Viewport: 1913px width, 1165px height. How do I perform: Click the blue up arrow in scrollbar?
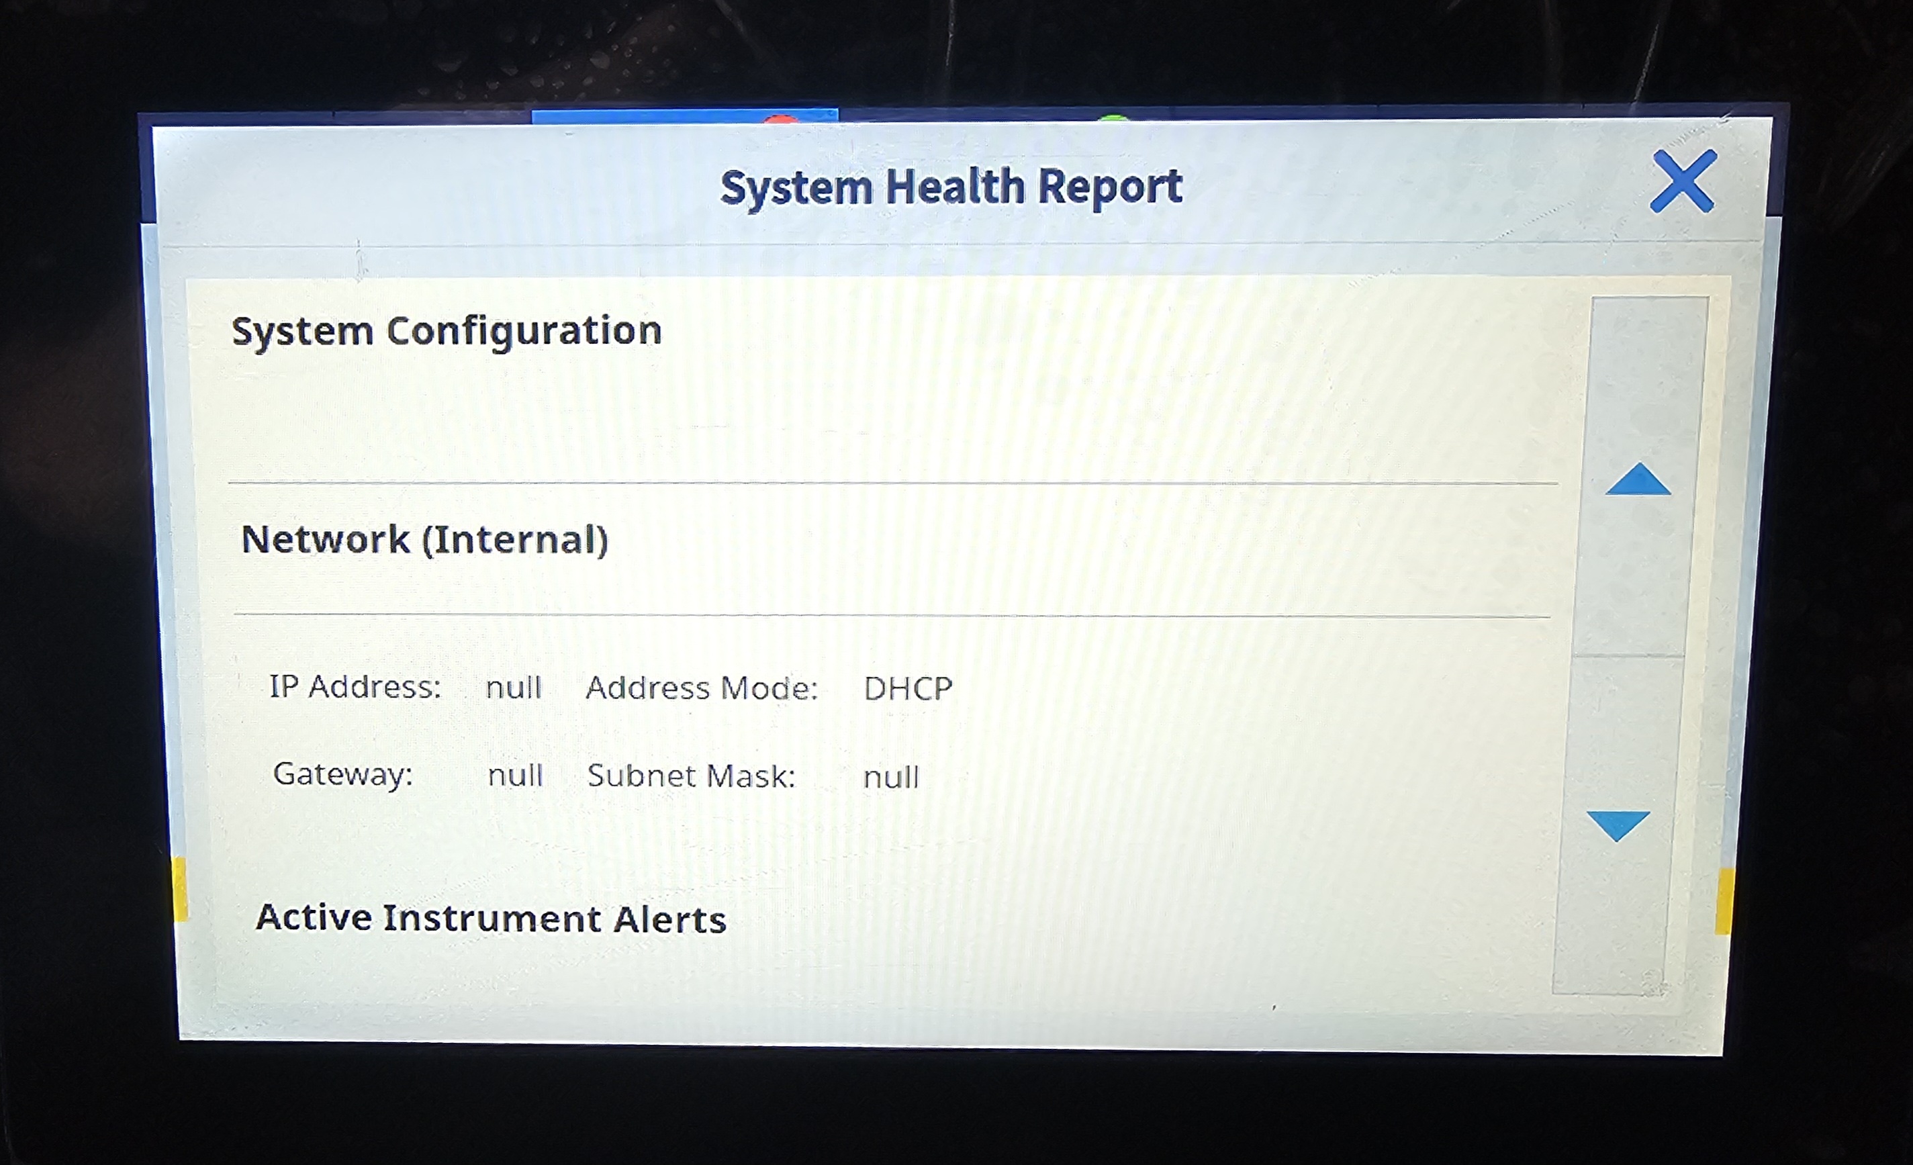pos(1638,479)
